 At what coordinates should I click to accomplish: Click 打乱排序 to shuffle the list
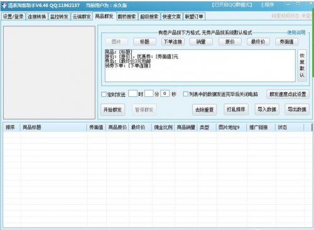(236, 109)
